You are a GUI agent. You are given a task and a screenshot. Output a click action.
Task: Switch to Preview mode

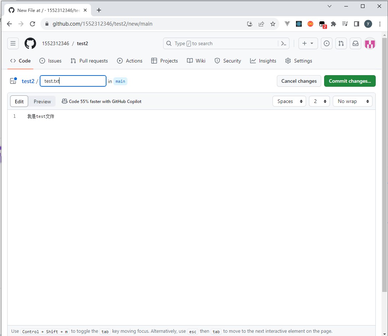point(42,102)
